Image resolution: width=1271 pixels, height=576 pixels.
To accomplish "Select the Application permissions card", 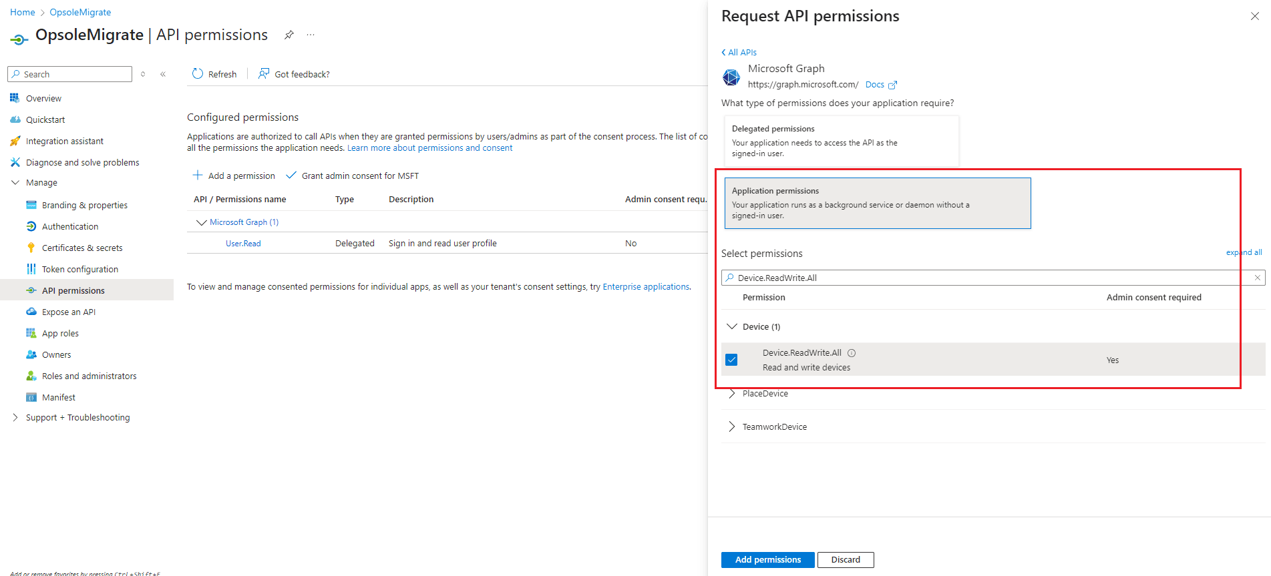I will pos(878,203).
